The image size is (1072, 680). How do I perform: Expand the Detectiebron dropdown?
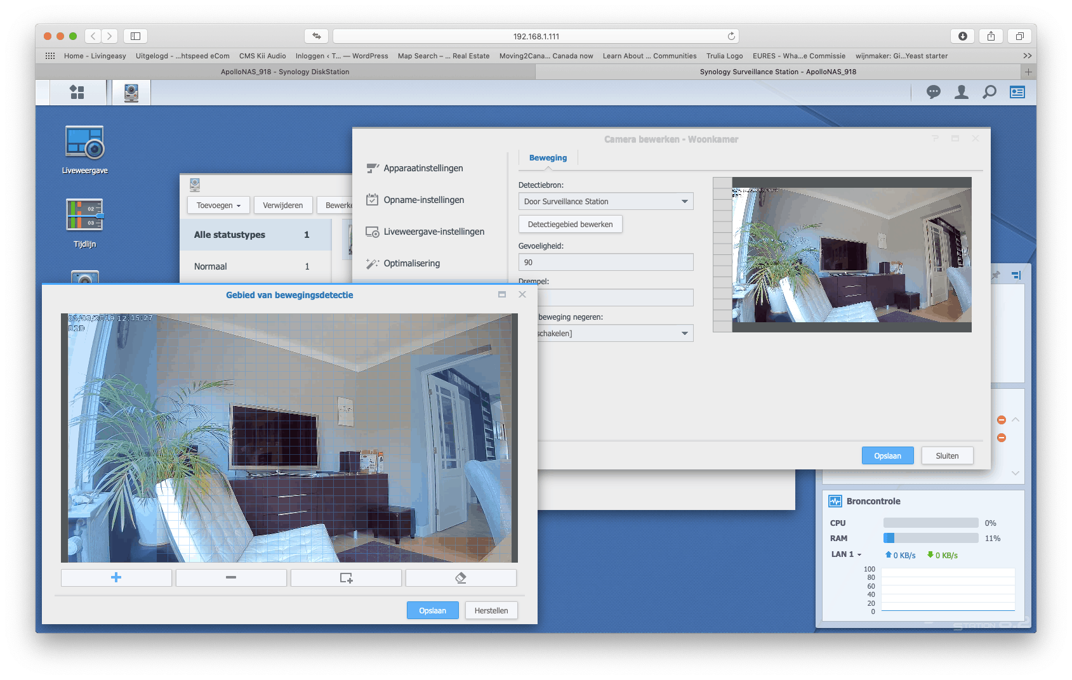605,202
